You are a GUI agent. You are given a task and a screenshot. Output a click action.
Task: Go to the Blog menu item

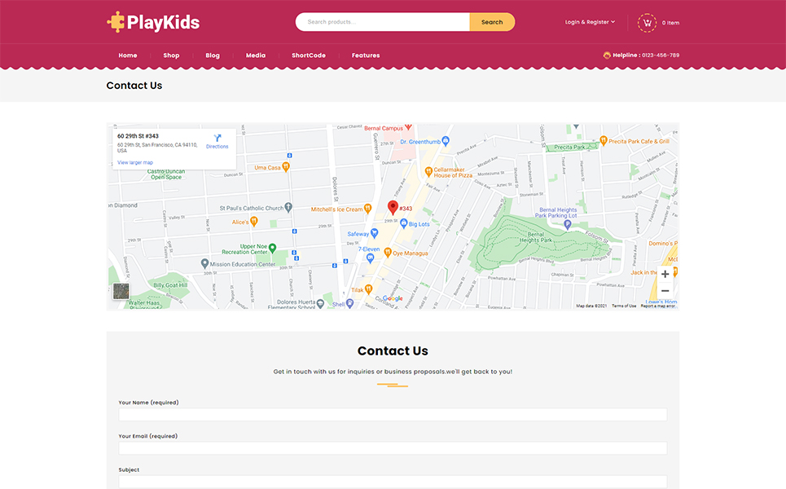click(213, 55)
